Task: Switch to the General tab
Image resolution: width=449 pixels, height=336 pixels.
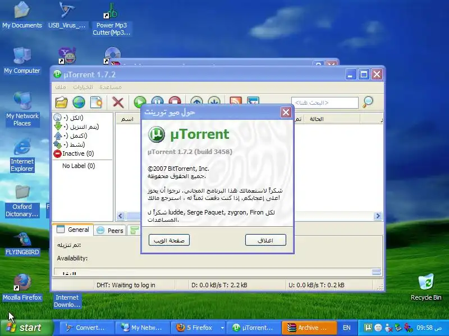Action: (73, 230)
